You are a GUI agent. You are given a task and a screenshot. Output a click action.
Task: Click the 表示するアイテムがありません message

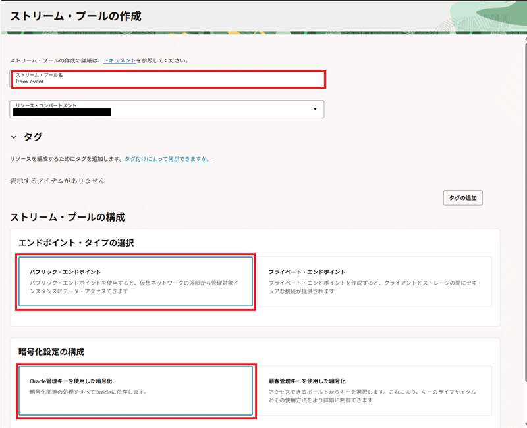(x=57, y=181)
